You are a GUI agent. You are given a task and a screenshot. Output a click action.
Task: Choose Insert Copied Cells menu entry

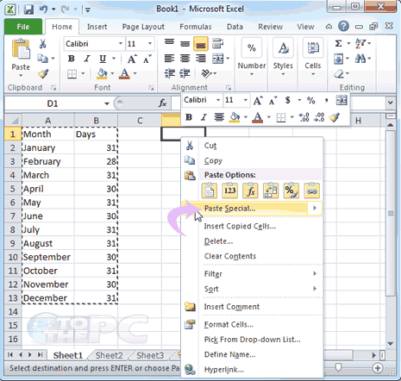point(240,226)
